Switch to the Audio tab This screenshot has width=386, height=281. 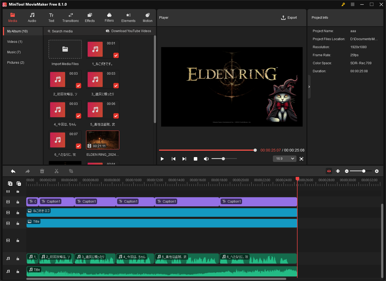(x=32, y=18)
